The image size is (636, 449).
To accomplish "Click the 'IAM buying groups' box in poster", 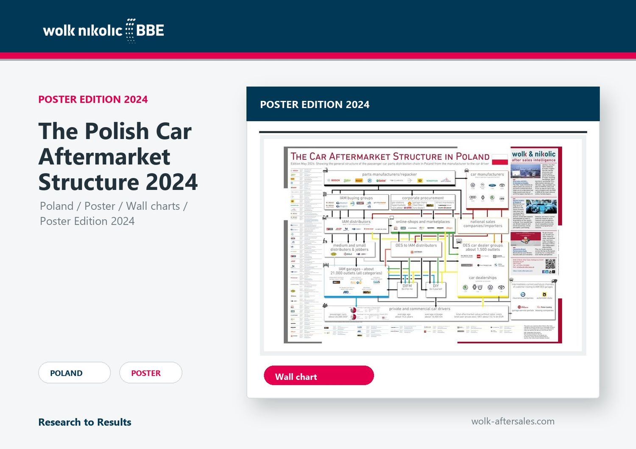I will click(356, 203).
